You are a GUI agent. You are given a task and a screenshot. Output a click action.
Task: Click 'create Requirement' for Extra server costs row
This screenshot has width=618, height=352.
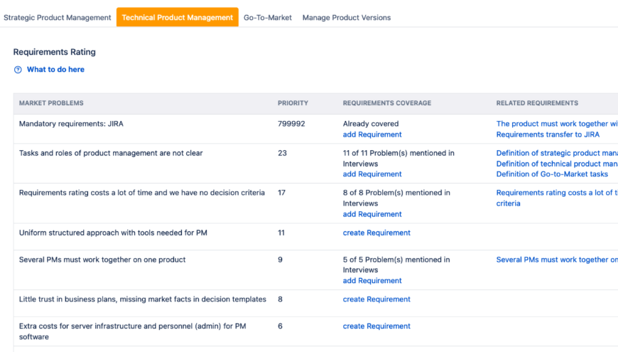(376, 326)
